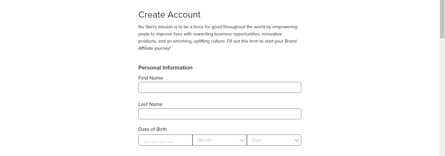Click the Create Account heading

pyautogui.click(x=169, y=15)
